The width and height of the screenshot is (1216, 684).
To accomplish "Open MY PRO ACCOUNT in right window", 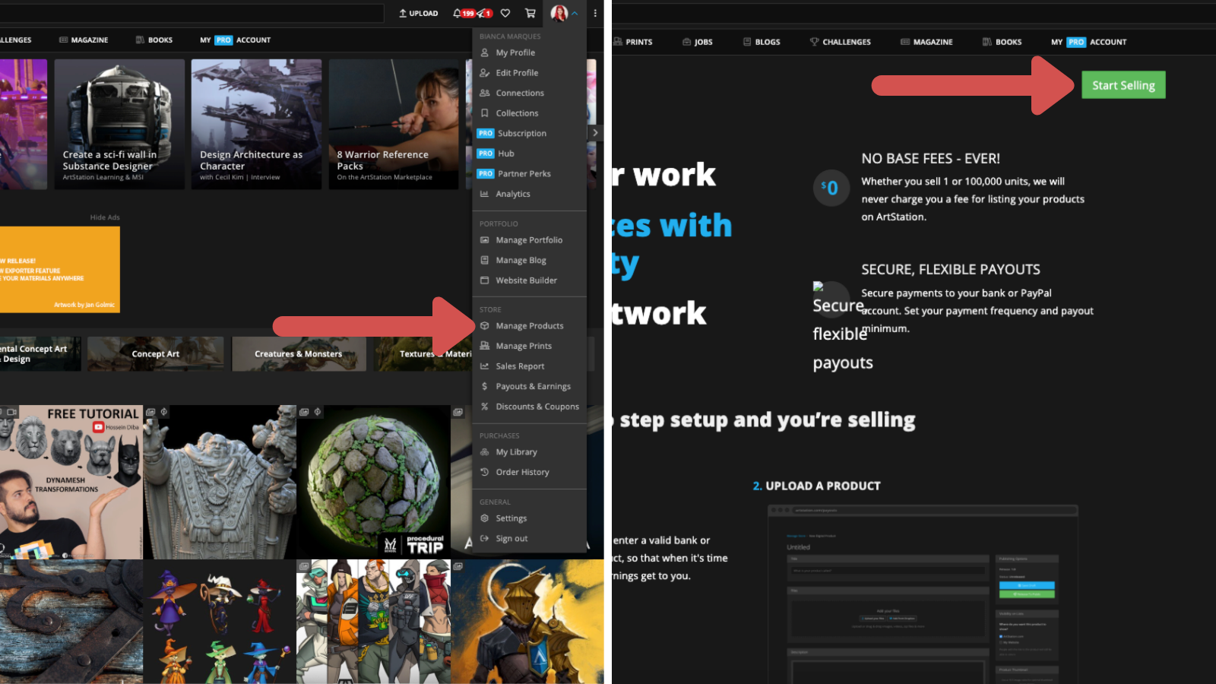I will pyautogui.click(x=1088, y=42).
